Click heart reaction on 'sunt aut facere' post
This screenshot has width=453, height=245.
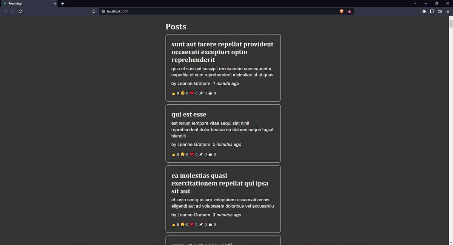tap(194, 93)
